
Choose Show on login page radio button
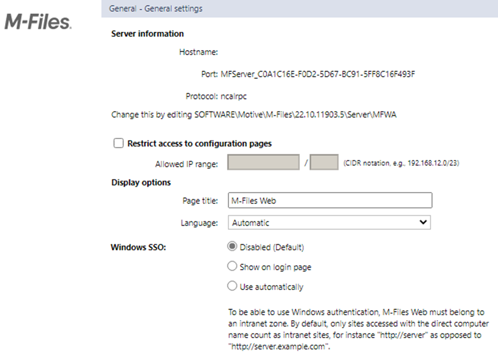(232, 267)
